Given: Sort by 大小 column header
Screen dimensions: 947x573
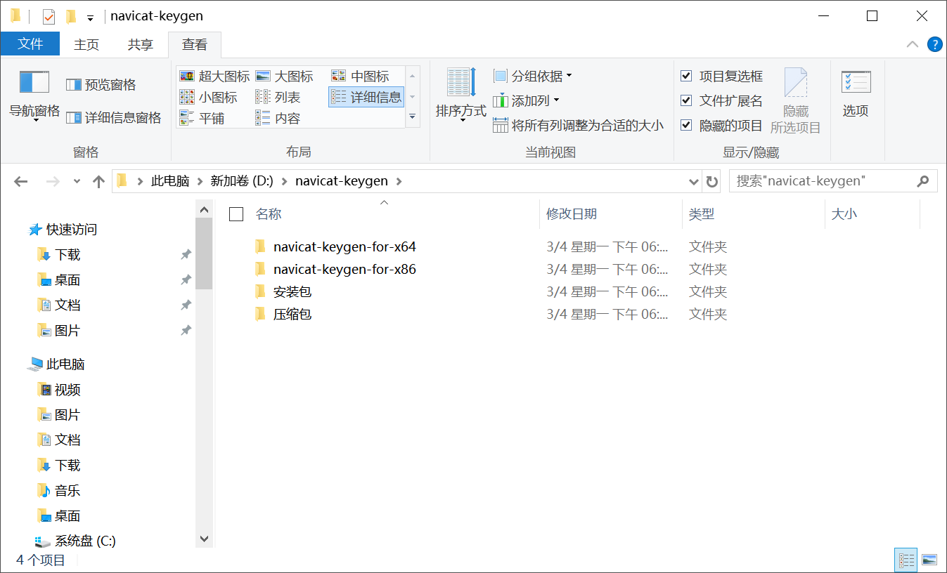Looking at the screenshot, I should tap(844, 214).
